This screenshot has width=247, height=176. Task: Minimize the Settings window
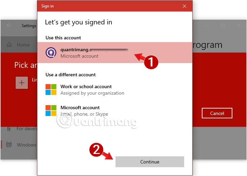coord(207,25)
